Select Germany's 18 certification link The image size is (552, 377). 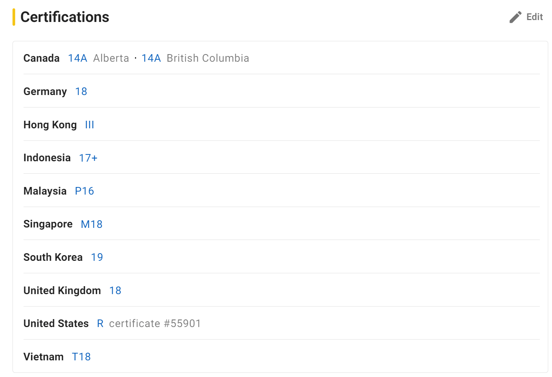click(x=81, y=92)
